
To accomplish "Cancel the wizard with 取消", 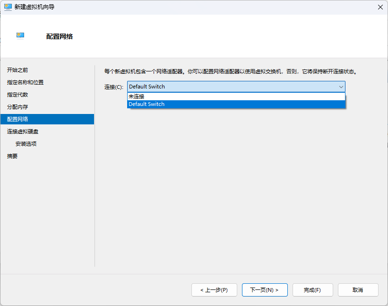I will (358, 290).
